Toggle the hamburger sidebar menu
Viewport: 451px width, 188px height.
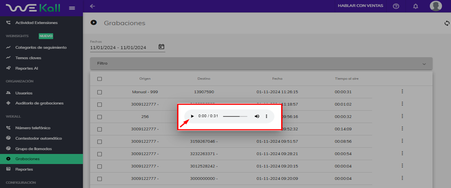72,8
